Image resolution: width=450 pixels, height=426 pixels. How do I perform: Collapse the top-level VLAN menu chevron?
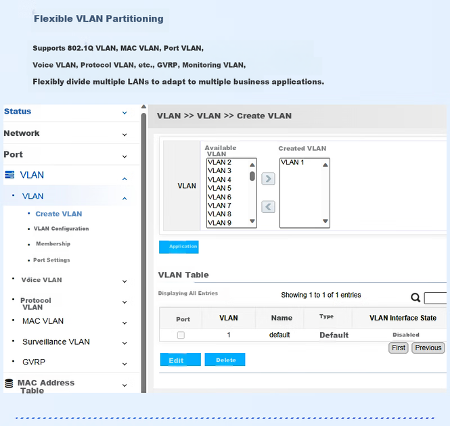tap(125, 179)
